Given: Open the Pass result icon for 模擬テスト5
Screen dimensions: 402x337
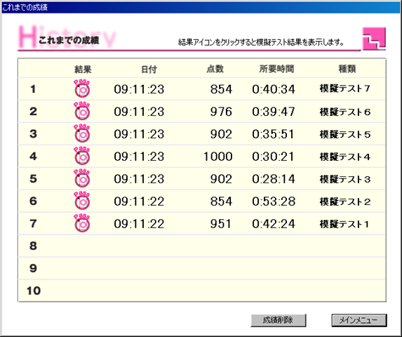Looking at the screenshot, I should pyautogui.click(x=82, y=133).
